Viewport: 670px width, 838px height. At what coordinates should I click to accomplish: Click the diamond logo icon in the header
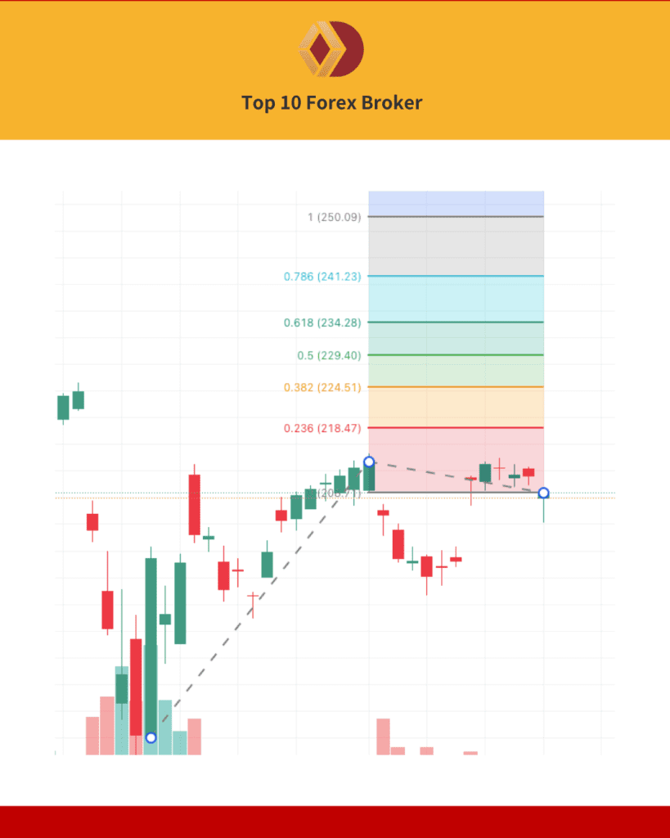(331, 50)
